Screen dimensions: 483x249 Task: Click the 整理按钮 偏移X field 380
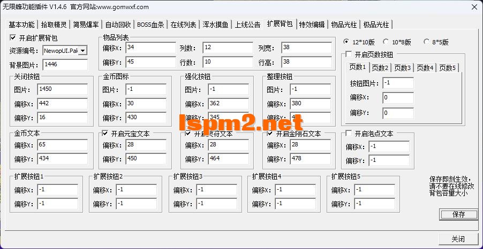coord(311,104)
